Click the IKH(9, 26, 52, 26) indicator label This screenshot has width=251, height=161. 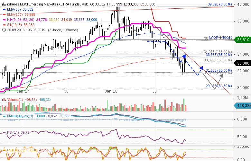click(x=21, y=20)
